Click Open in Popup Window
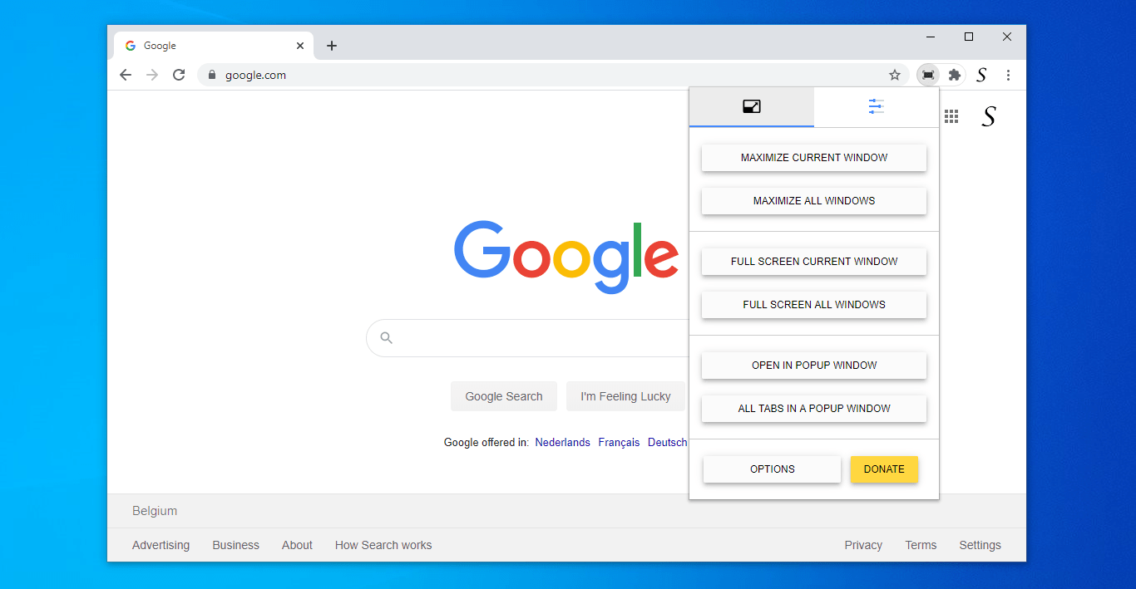Screen dimensions: 1136x589 (x=814, y=366)
